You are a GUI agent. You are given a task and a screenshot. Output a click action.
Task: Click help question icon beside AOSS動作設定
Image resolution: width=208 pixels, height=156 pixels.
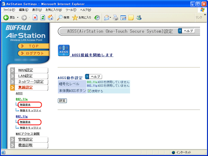coord(87,76)
